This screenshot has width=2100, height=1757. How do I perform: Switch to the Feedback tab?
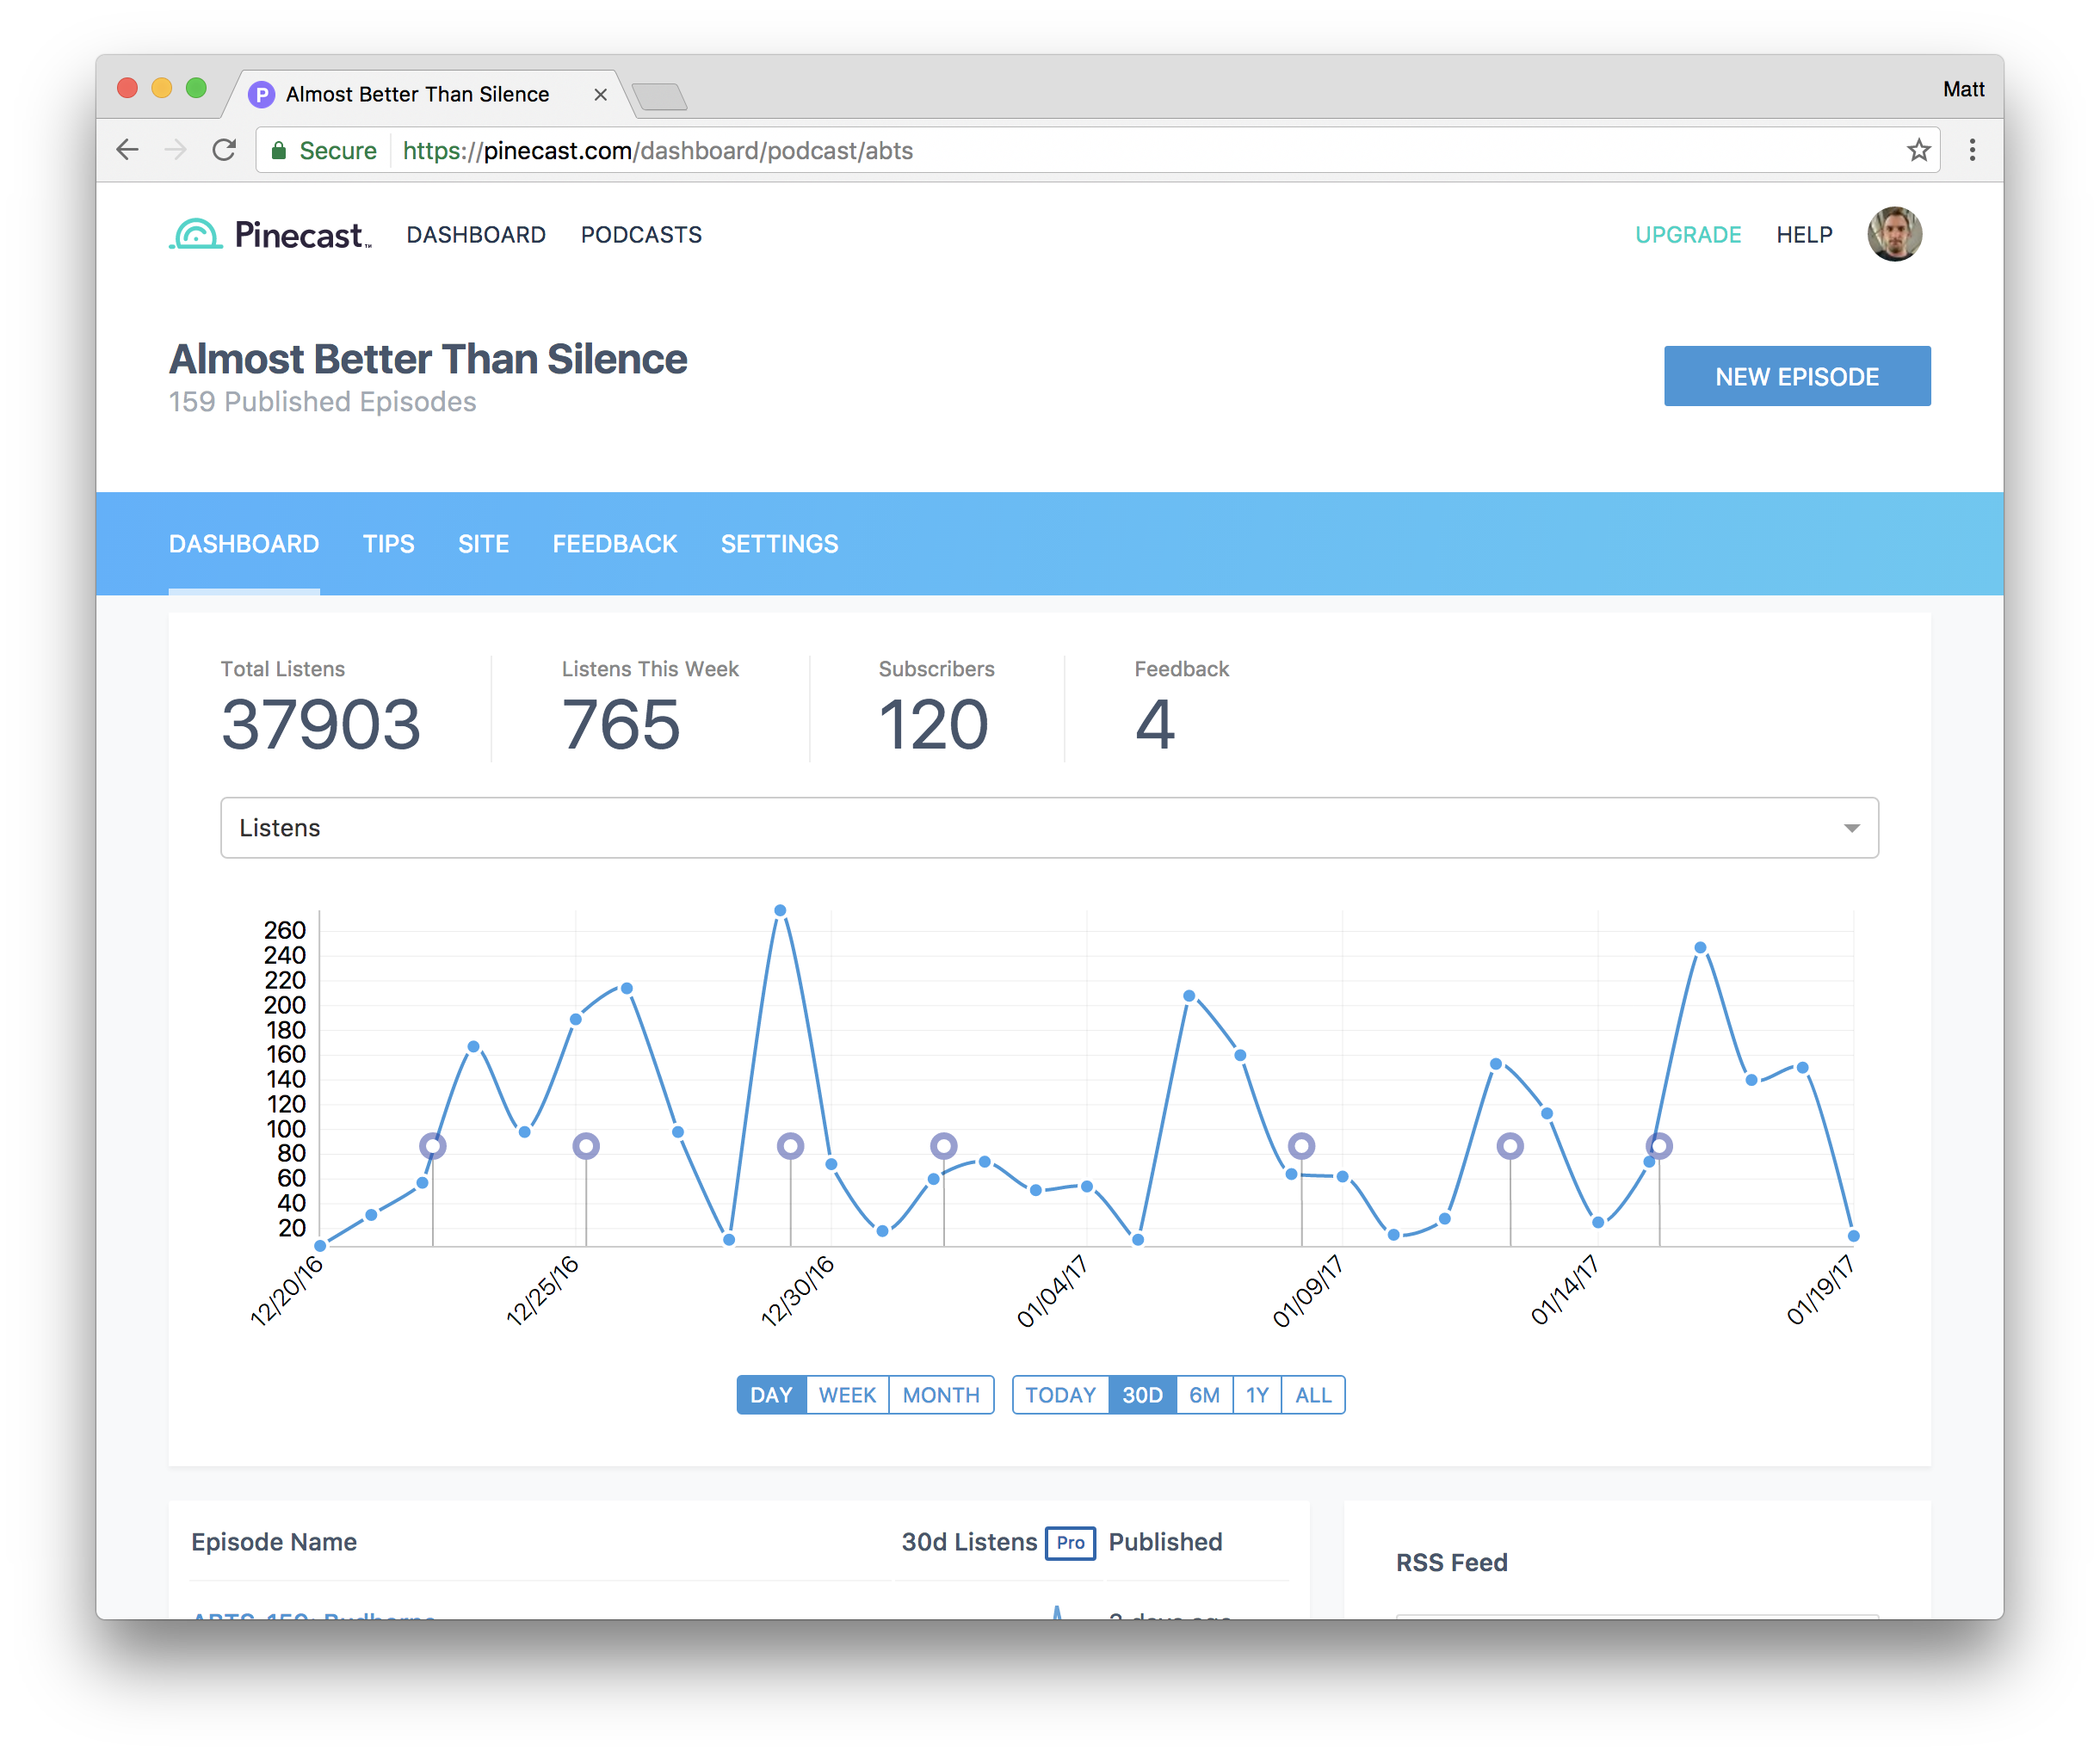[x=614, y=544]
